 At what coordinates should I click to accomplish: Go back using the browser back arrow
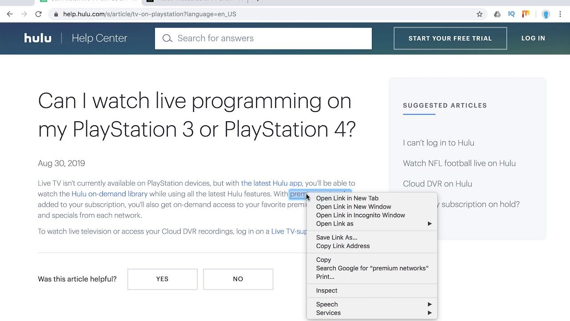pyautogui.click(x=10, y=14)
